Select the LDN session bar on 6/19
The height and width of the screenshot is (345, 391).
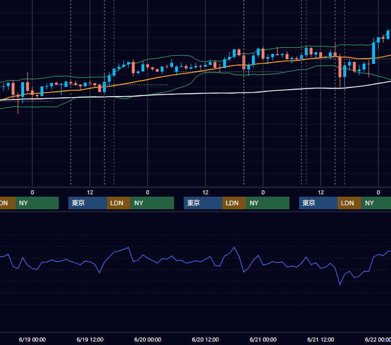[x=118, y=203]
